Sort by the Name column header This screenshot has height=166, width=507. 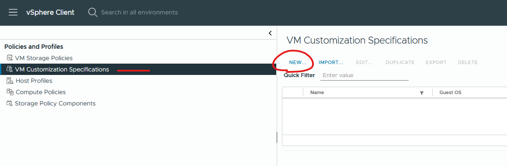click(317, 92)
